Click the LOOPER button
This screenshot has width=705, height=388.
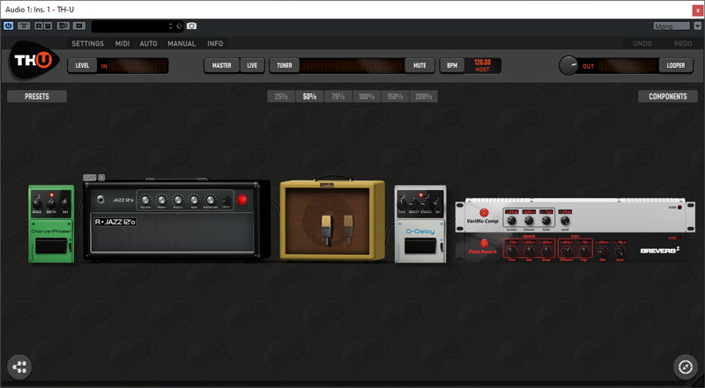676,65
